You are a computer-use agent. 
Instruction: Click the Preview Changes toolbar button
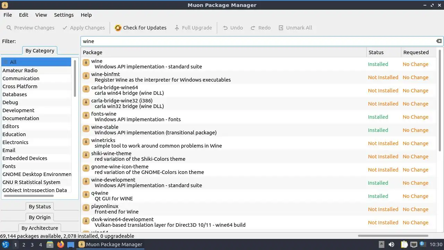(30, 28)
